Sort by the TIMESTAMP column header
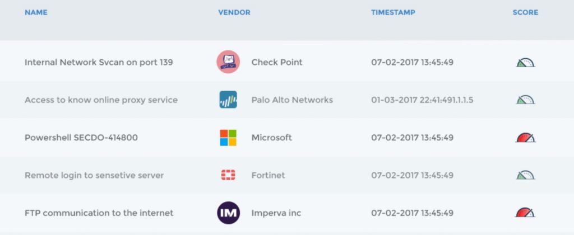 click(x=393, y=12)
